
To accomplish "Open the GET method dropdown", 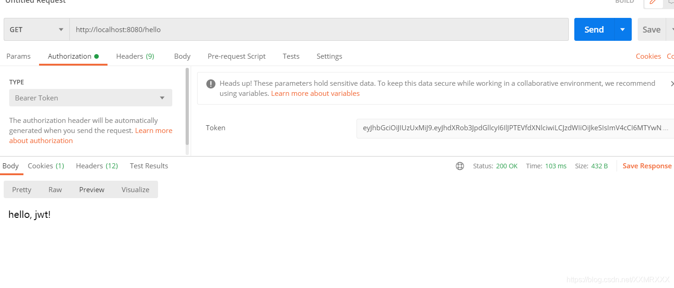I will click(36, 29).
